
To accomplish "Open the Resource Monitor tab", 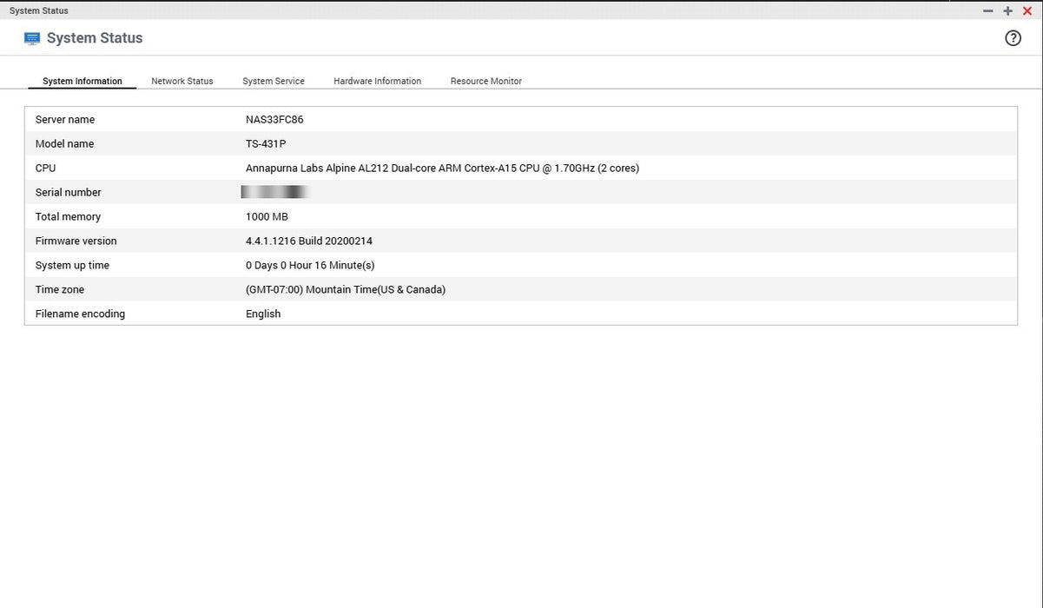I will pyautogui.click(x=486, y=81).
